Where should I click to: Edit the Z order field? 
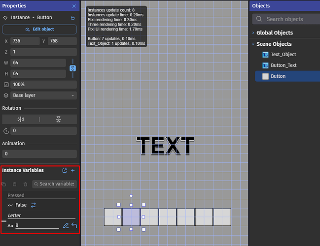[43, 52]
